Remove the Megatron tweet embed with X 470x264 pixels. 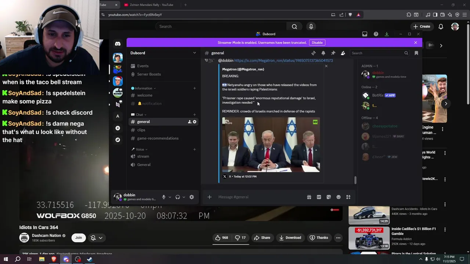326,66
